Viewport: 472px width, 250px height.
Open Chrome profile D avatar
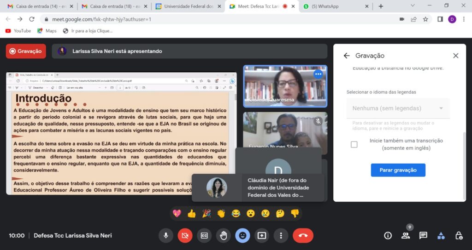coord(452,19)
